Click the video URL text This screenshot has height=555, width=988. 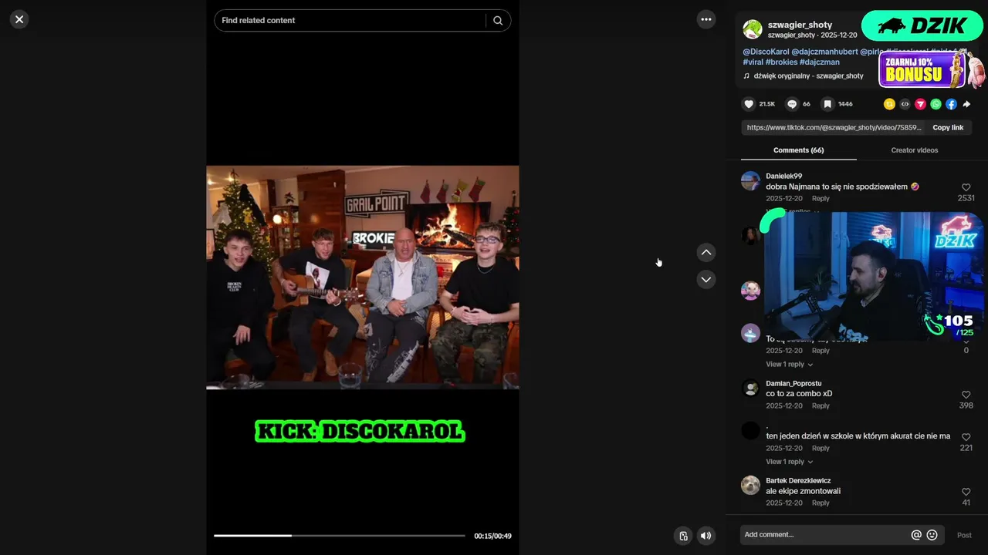point(834,128)
